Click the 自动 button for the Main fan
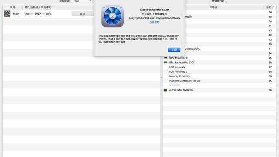This screenshot has width=279, height=157. click(x=83, y=14)
